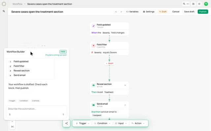Select step 1 Field updated in builder list
The width and height of the screenshot is (211, 131).
(x=21, y=62)
